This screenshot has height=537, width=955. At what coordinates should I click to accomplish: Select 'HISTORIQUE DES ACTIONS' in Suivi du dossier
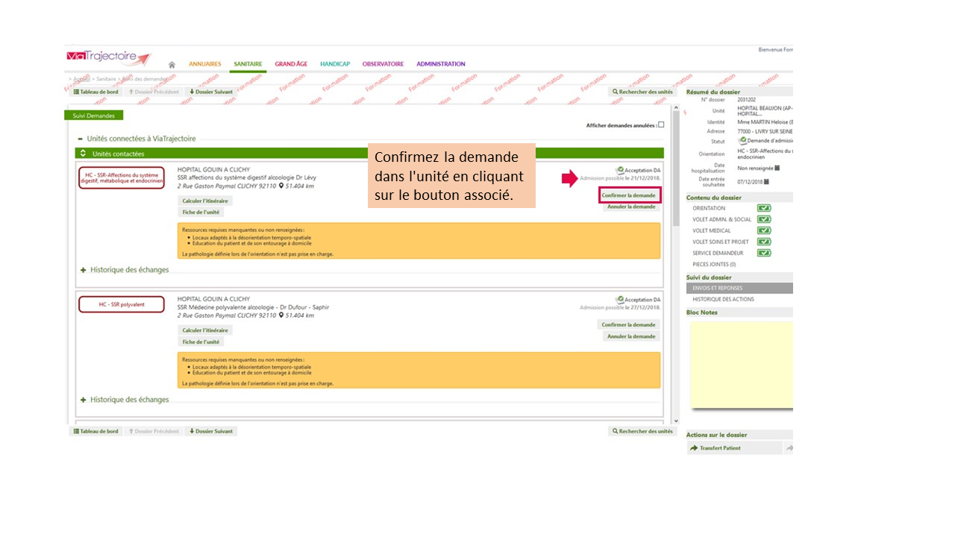723,299
